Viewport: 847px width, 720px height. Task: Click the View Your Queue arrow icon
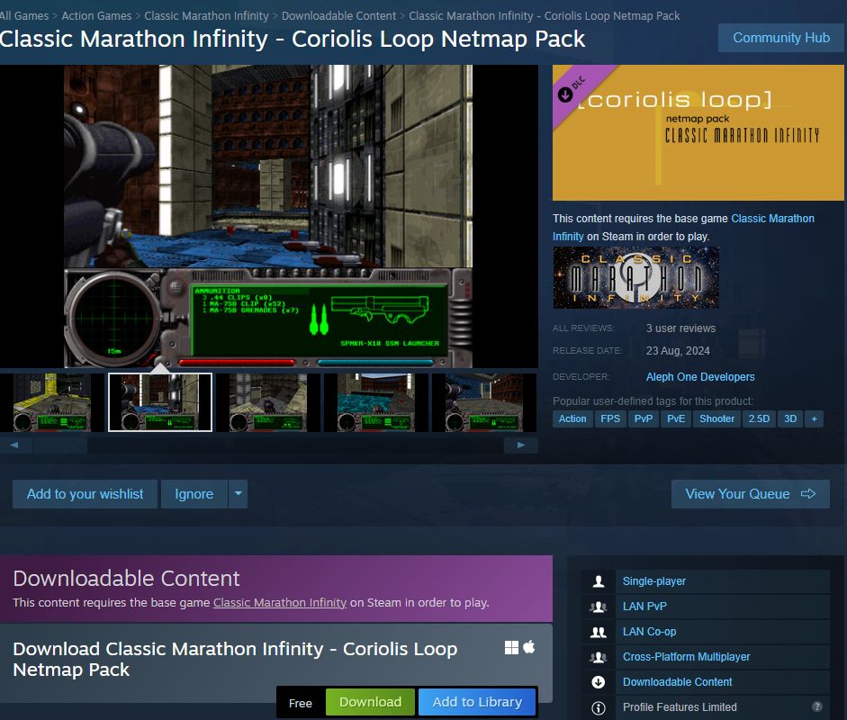[x=808, y=494]
